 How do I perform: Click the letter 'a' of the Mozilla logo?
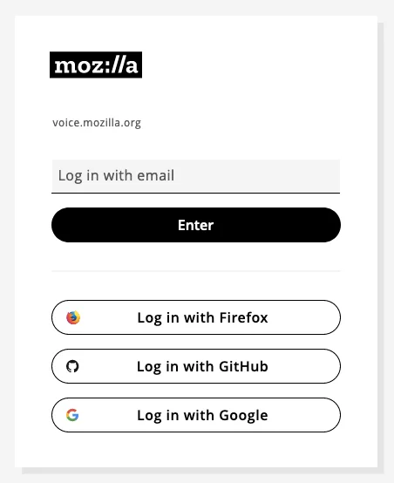[132, 65]
